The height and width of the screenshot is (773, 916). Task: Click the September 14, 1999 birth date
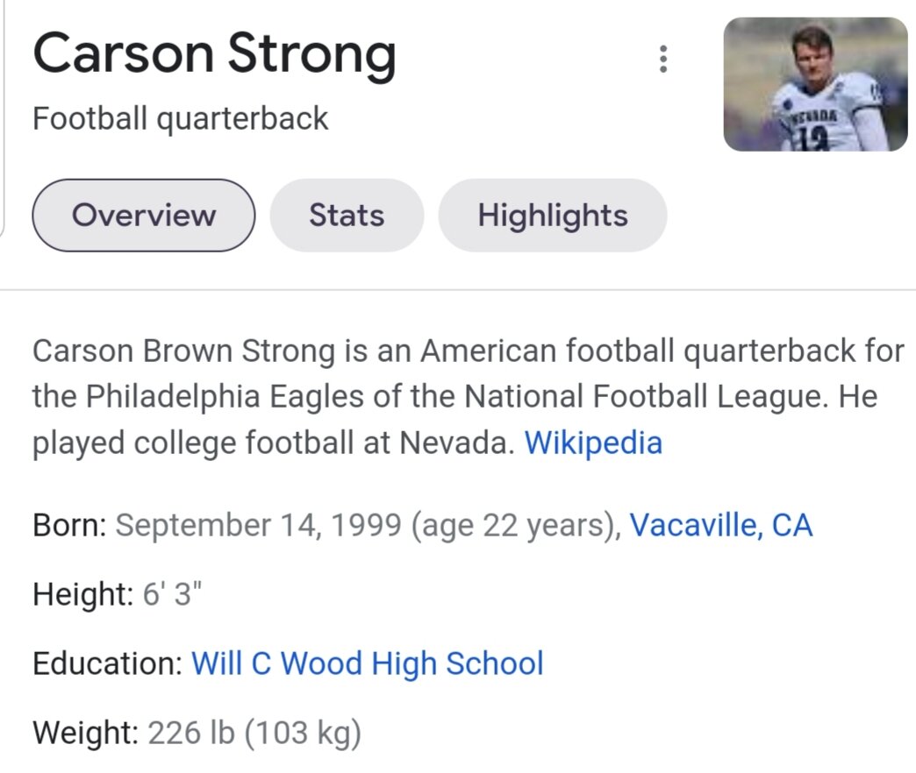pos(258,525)
